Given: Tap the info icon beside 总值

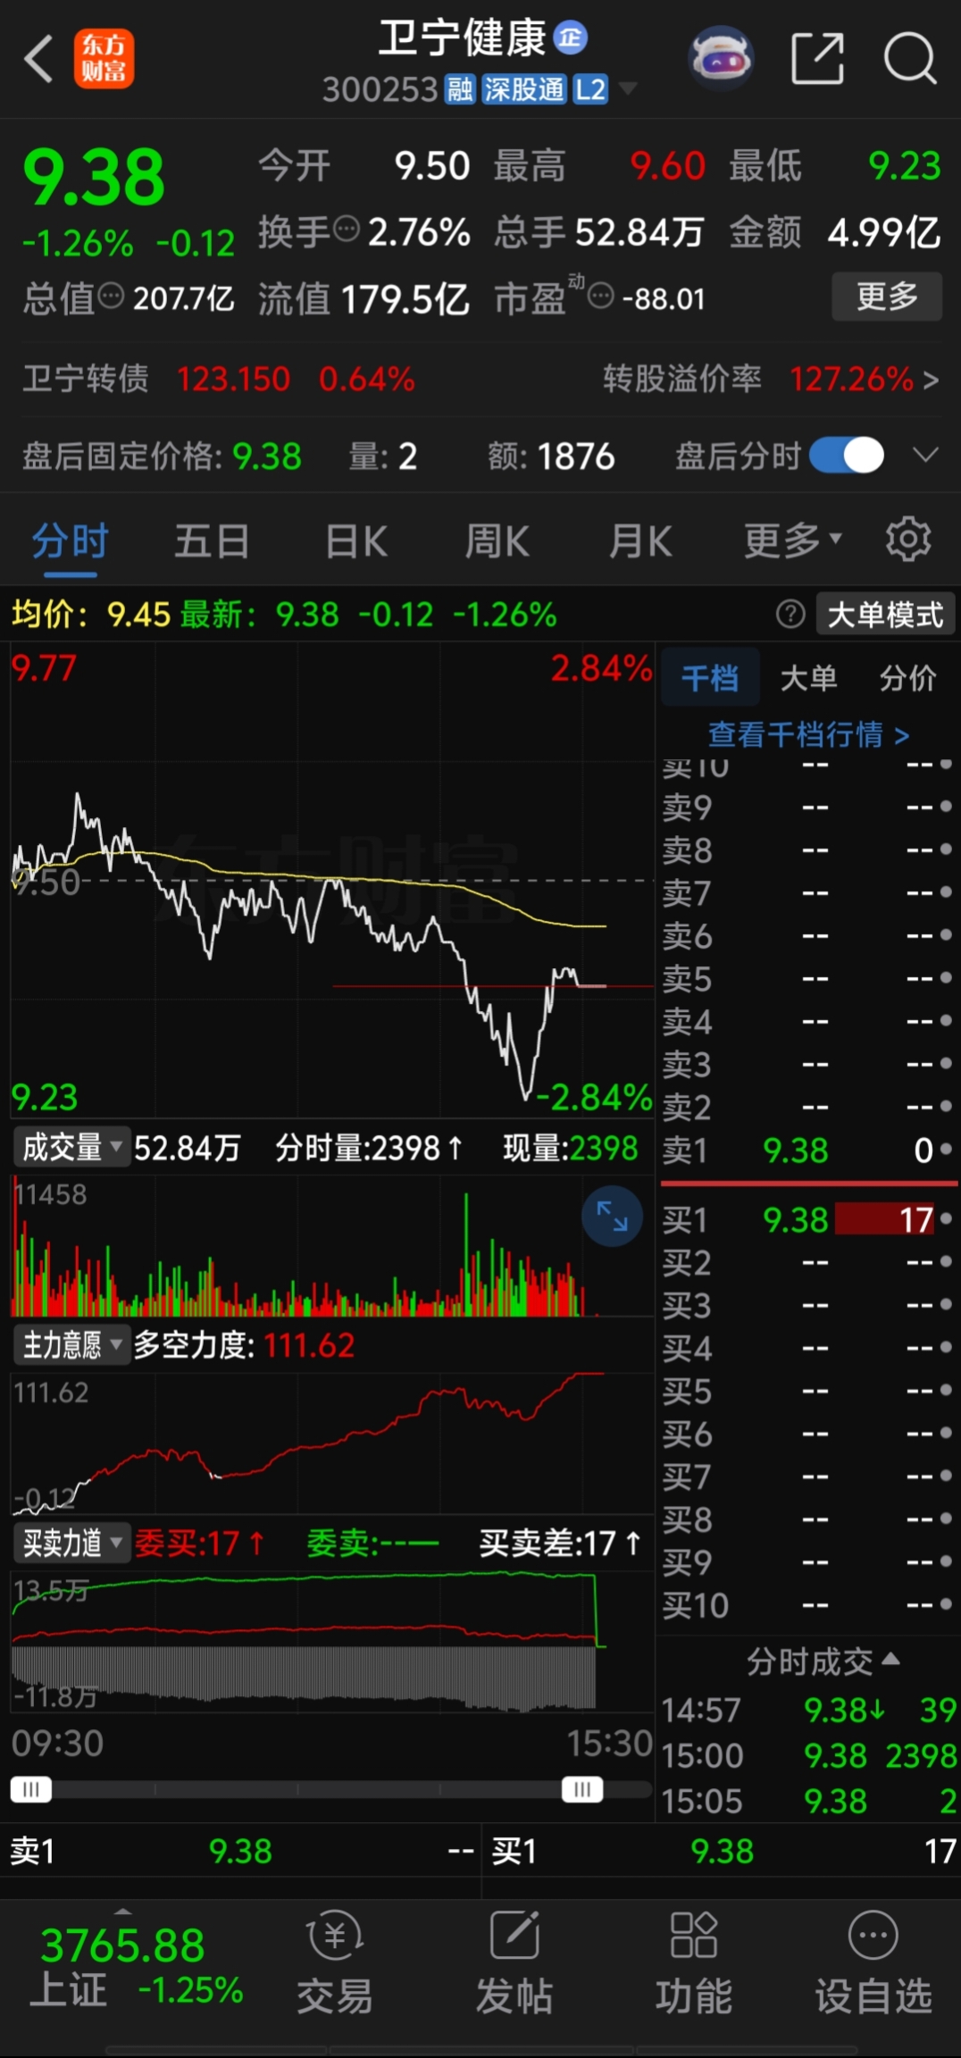Looking at the screenshot, I should click(111, 296).
